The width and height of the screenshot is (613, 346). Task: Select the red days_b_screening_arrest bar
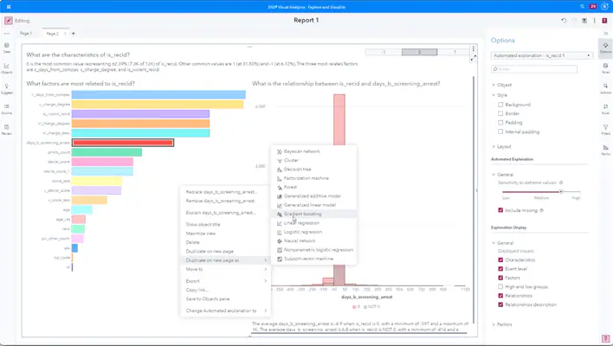pyautogui.click(x=123, y=143)
